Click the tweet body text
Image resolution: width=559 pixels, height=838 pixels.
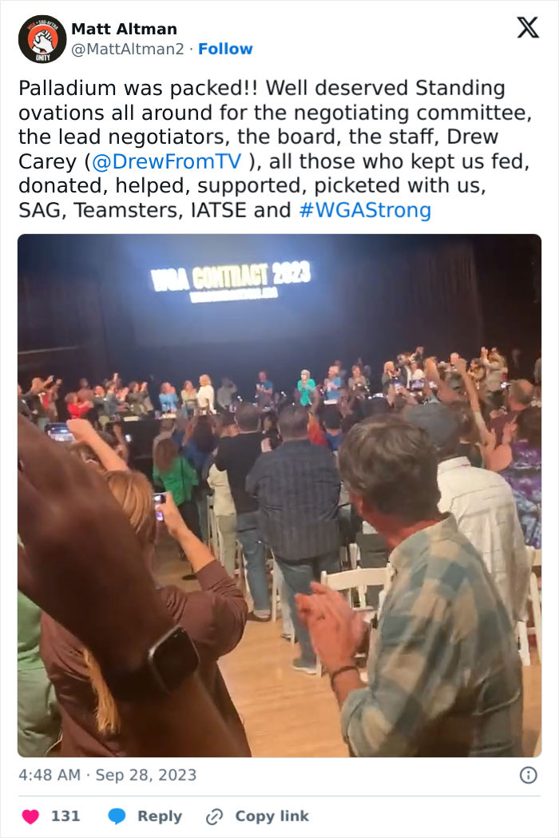(276, 149)
